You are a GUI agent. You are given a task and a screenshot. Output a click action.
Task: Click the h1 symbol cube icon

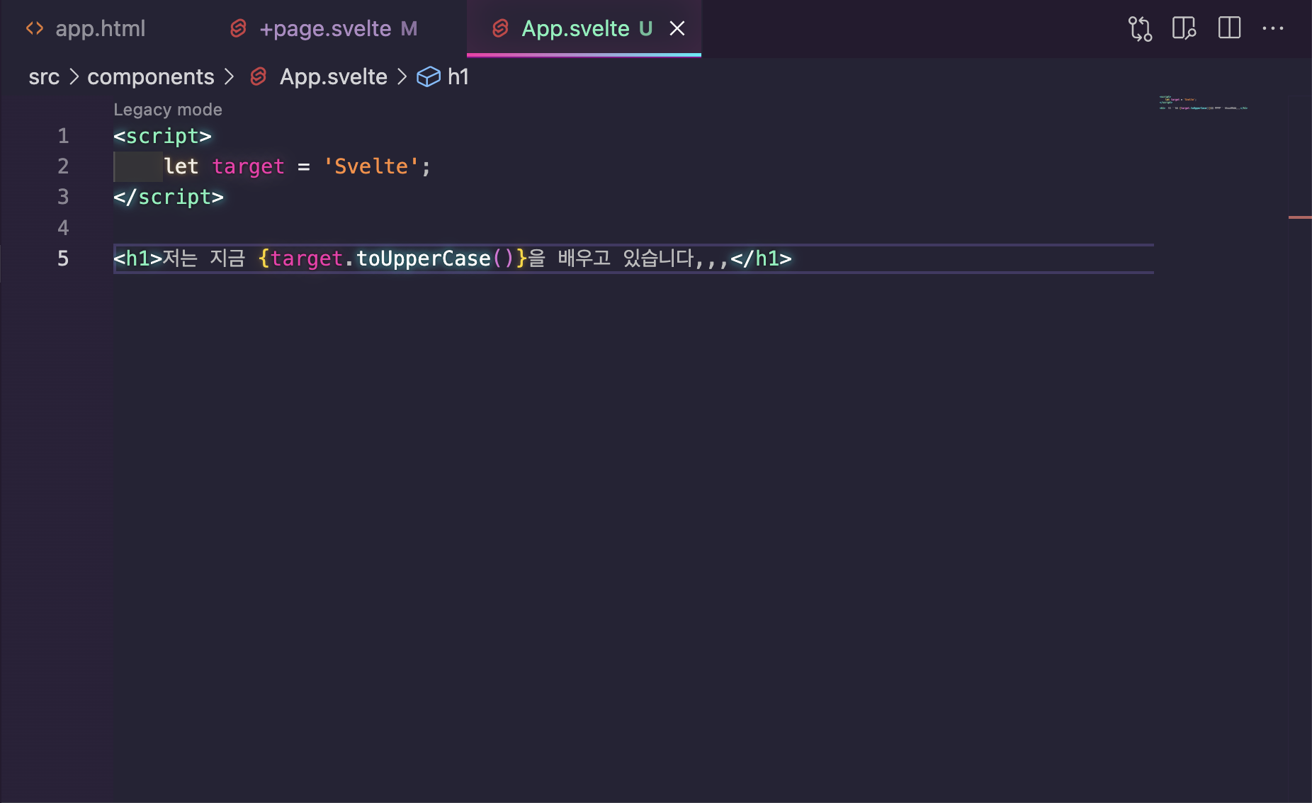[x=429, y=76]
